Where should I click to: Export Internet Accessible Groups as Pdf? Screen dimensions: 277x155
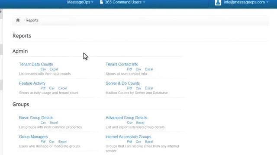click(129, 142)
